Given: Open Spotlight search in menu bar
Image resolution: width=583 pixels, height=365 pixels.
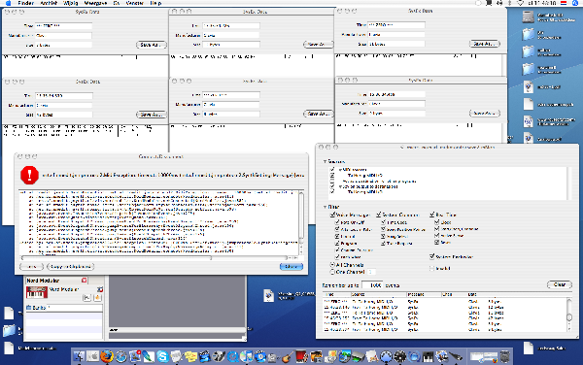Looking at the screenshot, I should pyautogui.click(x=575, y=3).
